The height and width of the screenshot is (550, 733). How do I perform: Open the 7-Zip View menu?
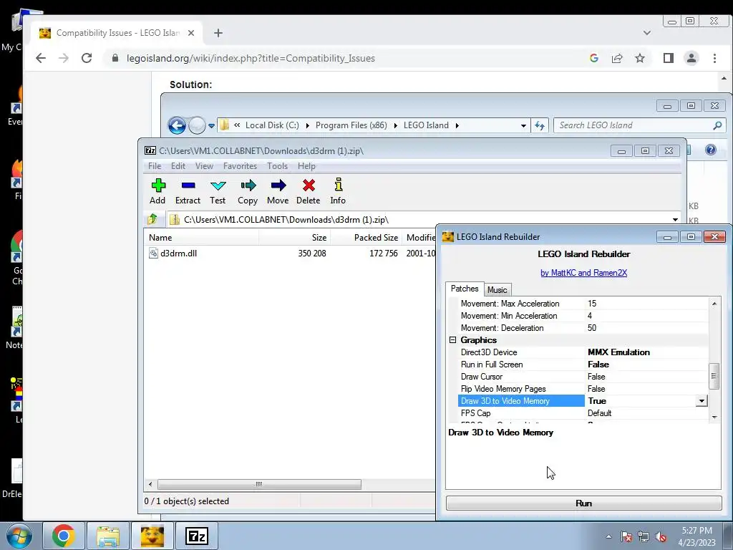(204, 166)
